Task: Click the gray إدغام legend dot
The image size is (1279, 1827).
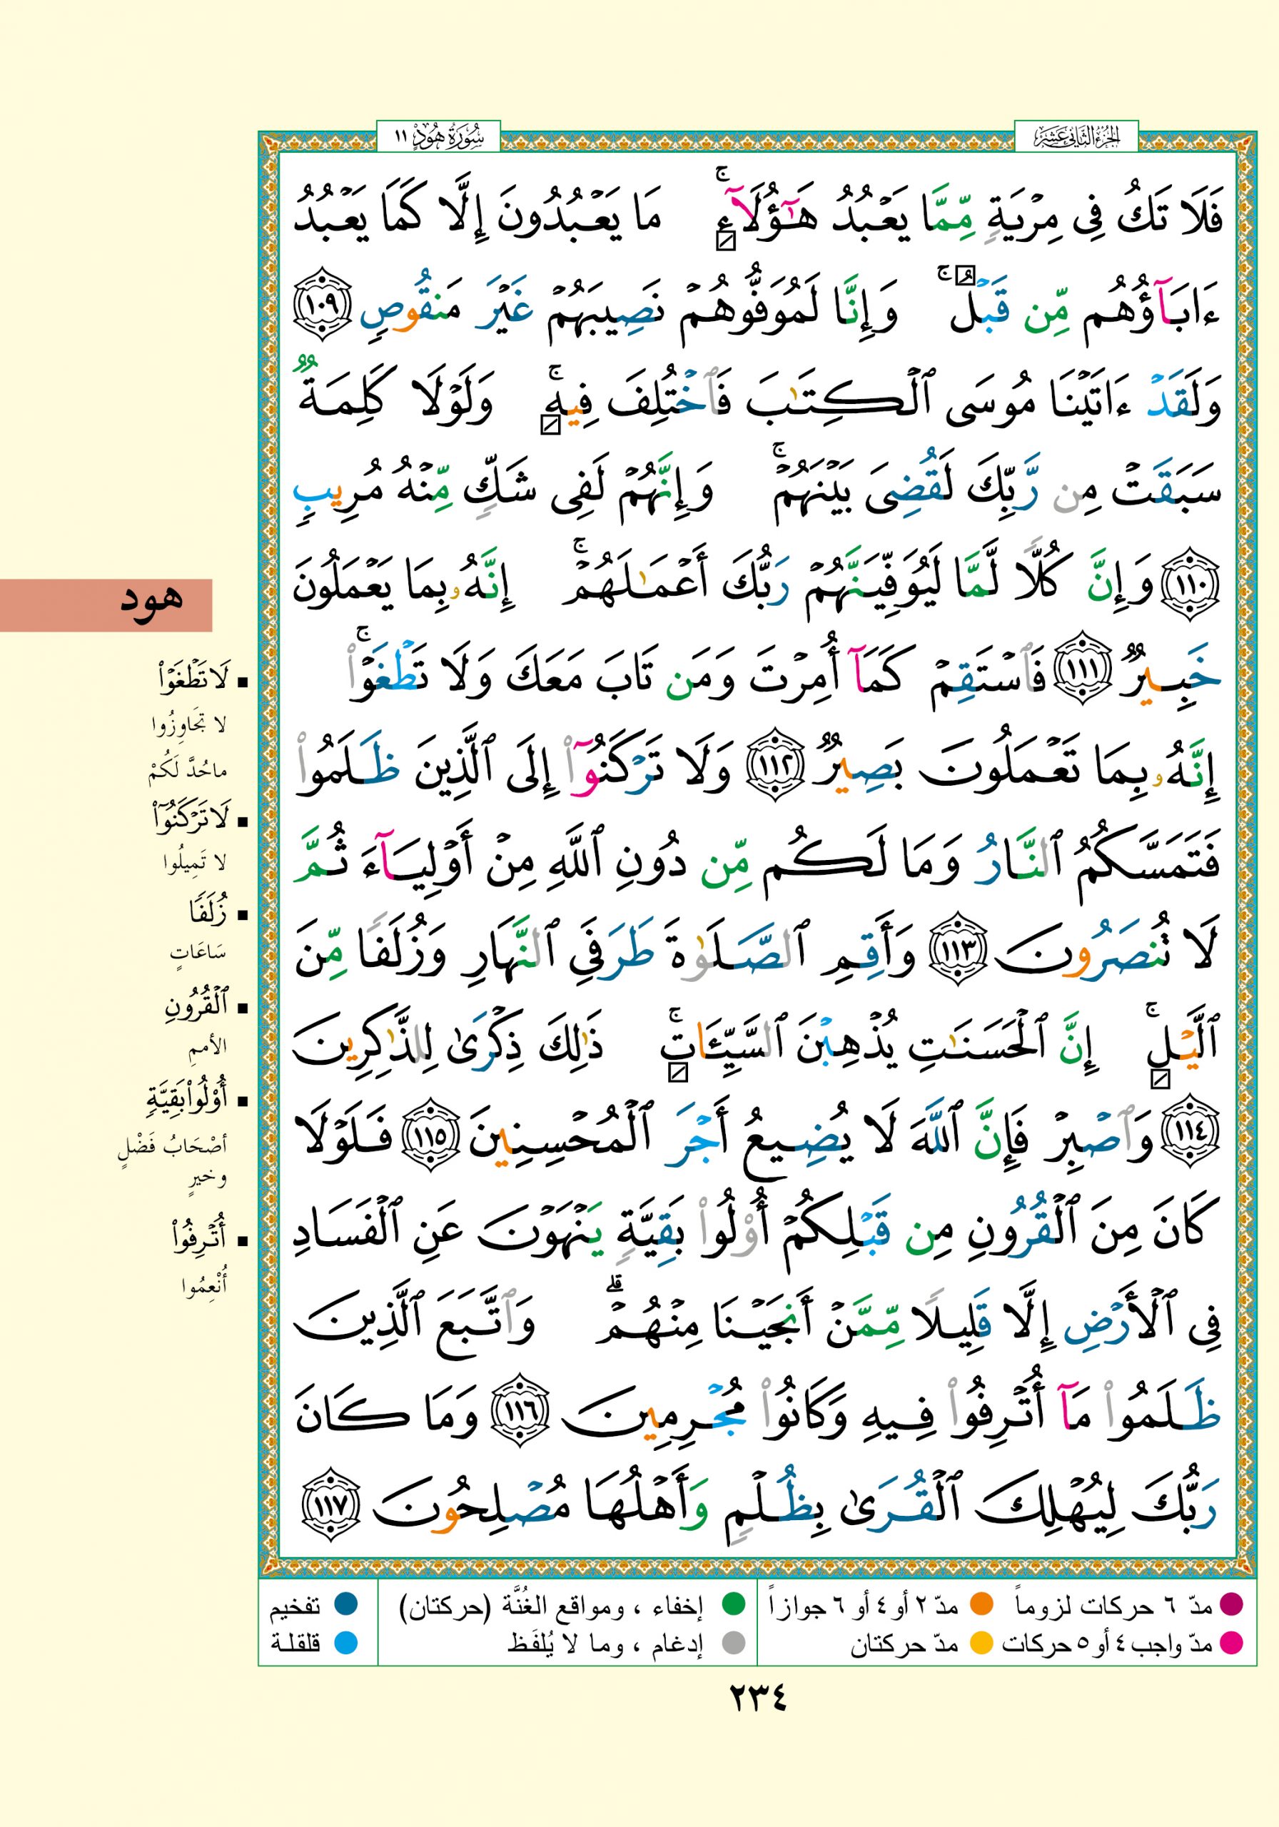Action: pyautogui.click(x=732, y=1642)
